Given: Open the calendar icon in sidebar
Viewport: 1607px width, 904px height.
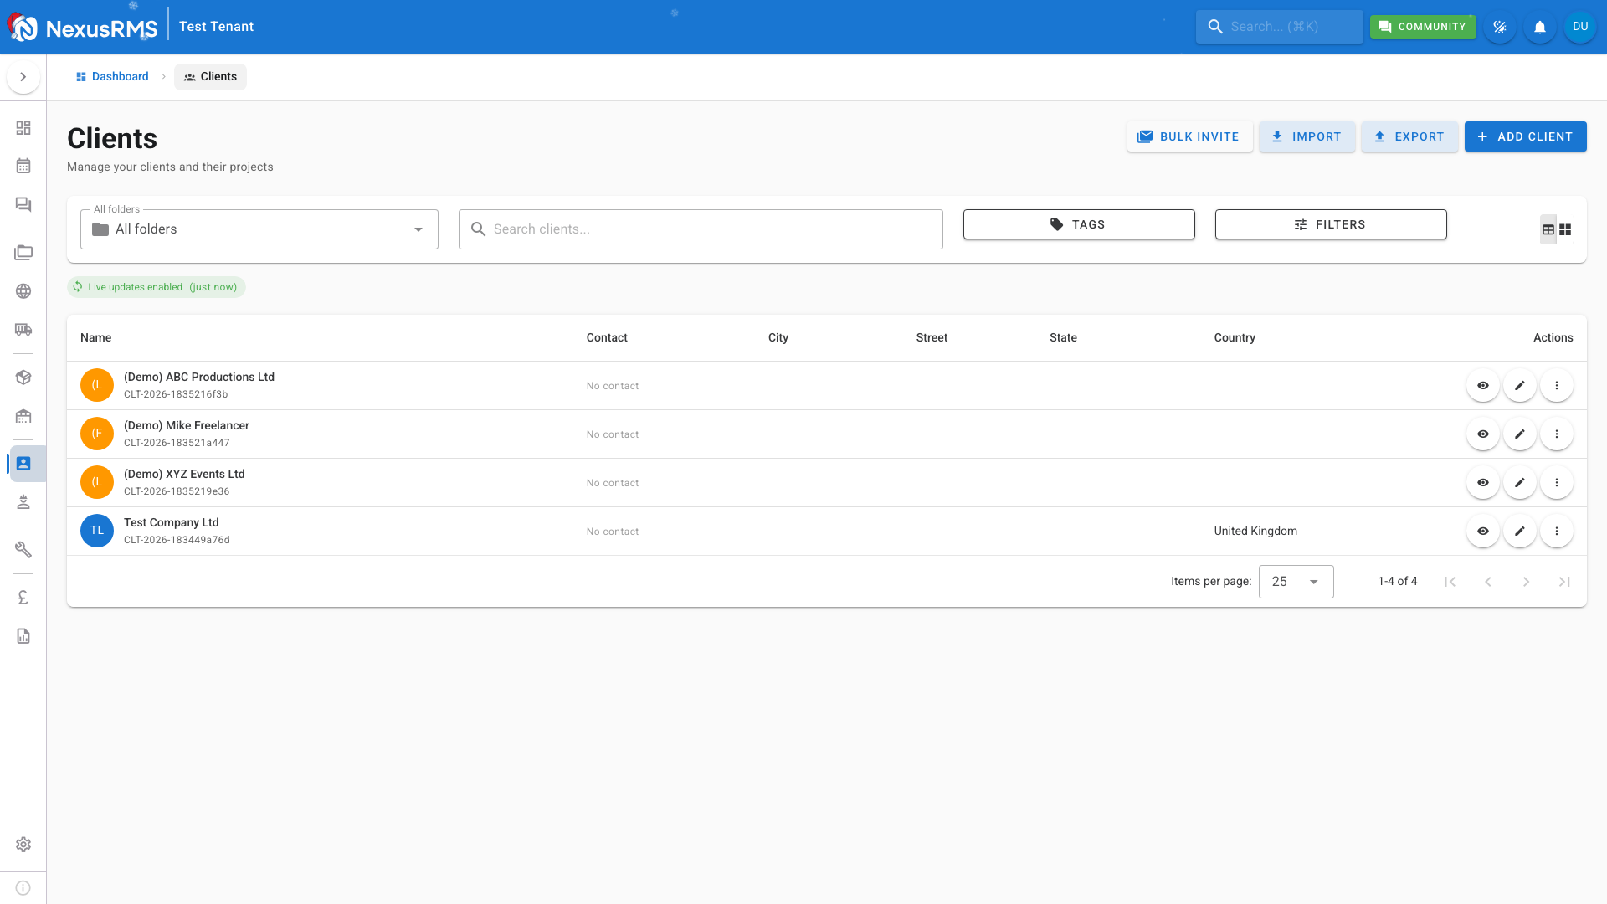Looking at the screenshot, I should click(23, 166).
